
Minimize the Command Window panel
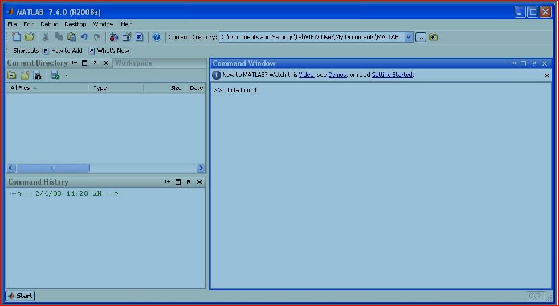click(x=513, y=63)
